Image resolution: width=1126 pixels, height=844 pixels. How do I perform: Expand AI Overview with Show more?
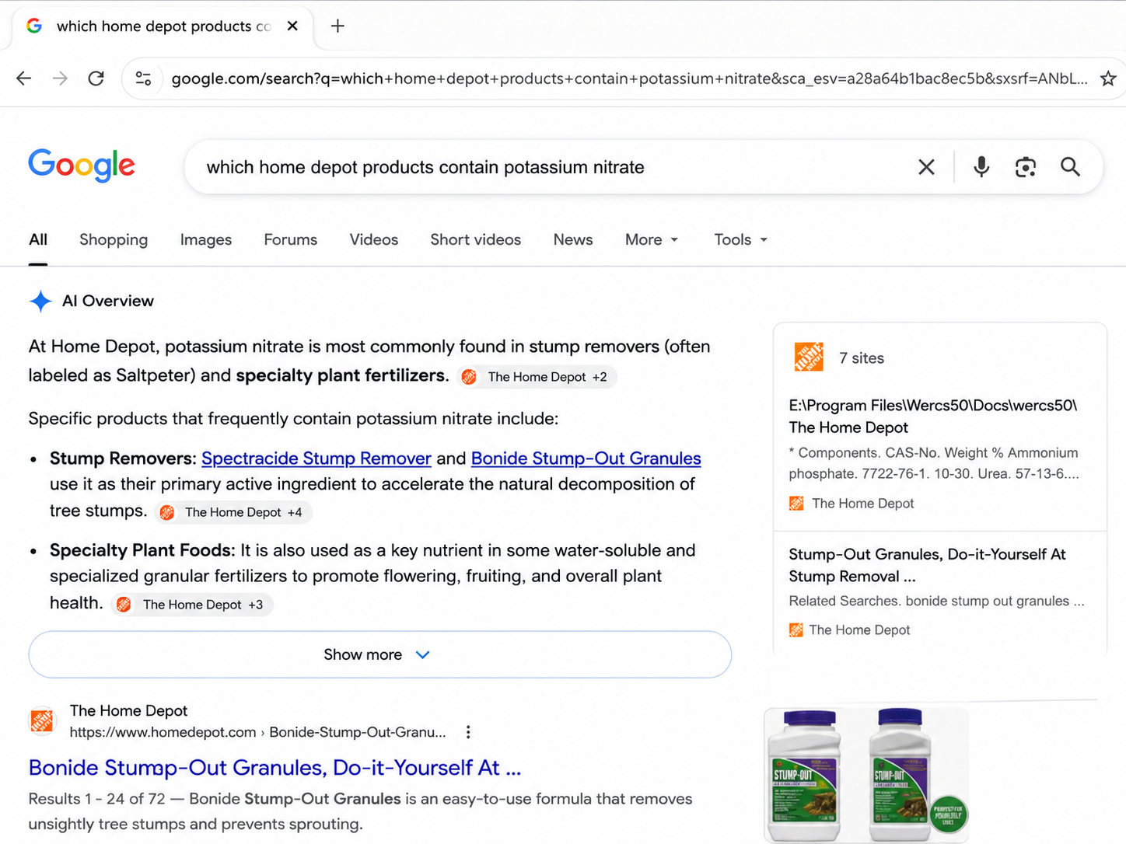tap(380, 654)
